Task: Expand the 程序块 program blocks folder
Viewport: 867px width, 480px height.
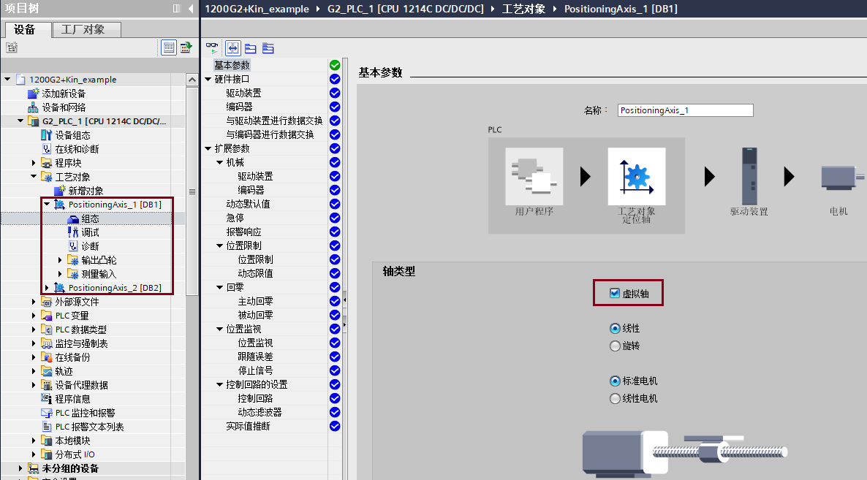Action: coord(34,163)
